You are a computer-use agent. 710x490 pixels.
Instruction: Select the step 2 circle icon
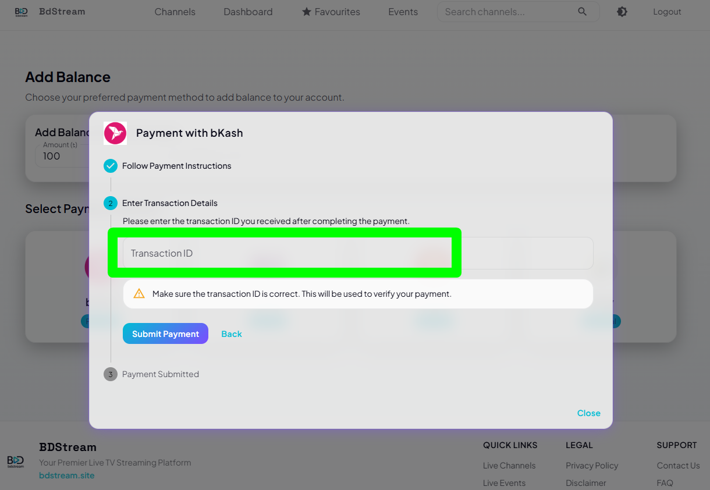[111, 203]
